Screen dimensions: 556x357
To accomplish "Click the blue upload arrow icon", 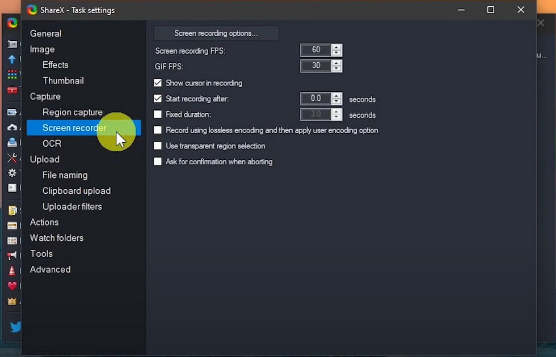I will click(11, 59).
